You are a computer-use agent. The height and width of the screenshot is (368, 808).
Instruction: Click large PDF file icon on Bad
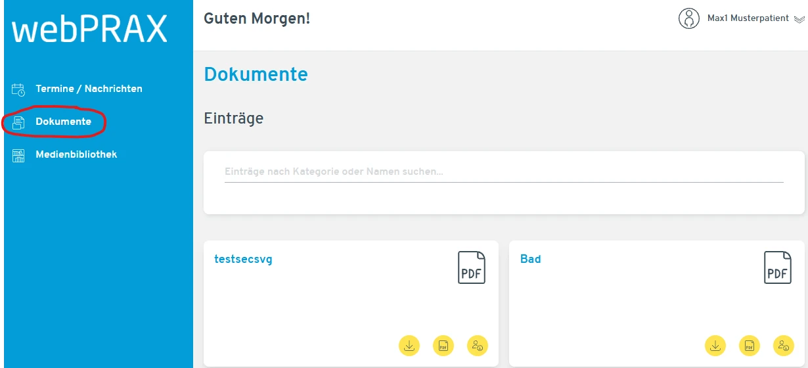pos(778,267)
